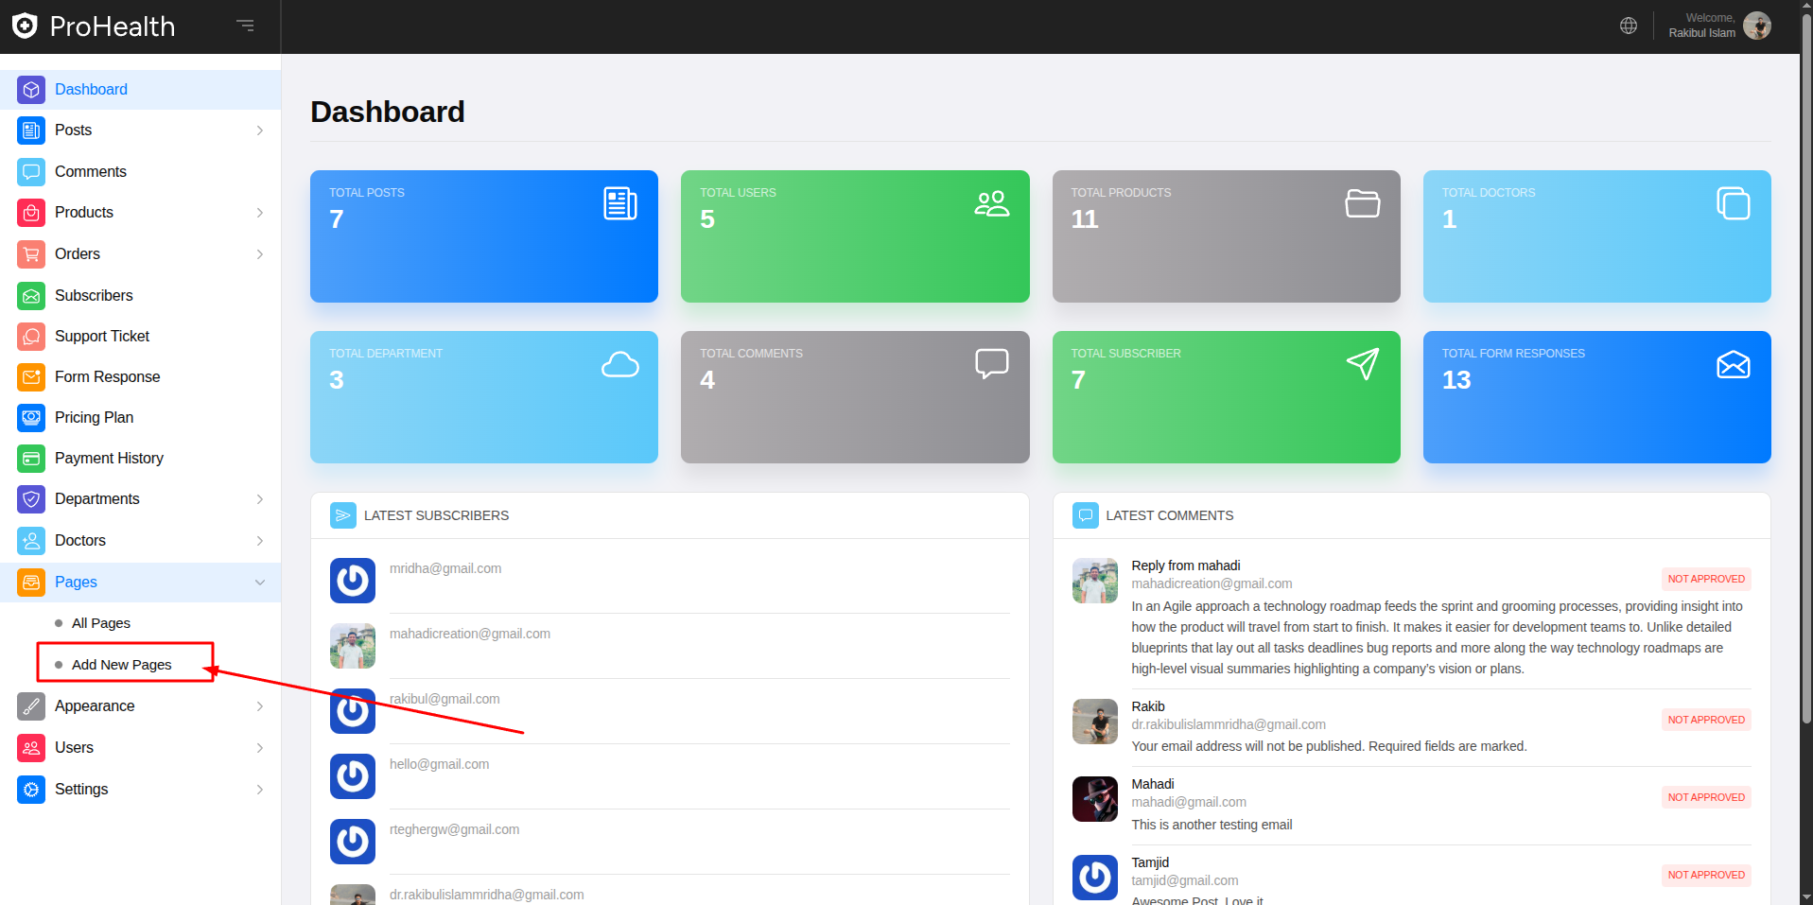Screen dimensions: 1813x905
Task: Click NOT APPROVED badge on Rakib's comment
Action: pyautogui.click(x=1706, y=720)
